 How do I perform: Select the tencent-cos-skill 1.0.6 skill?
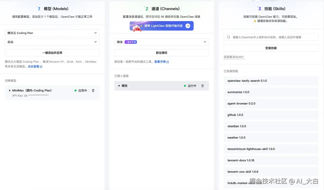pyautogui.click(x=271, y=172)
